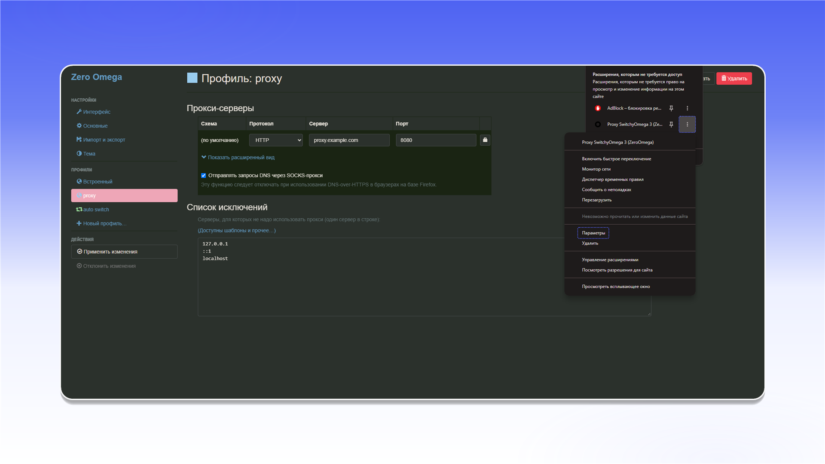Open 'Тема' settings page
Screen dimensions: 825x464
[x=86, y=154]
